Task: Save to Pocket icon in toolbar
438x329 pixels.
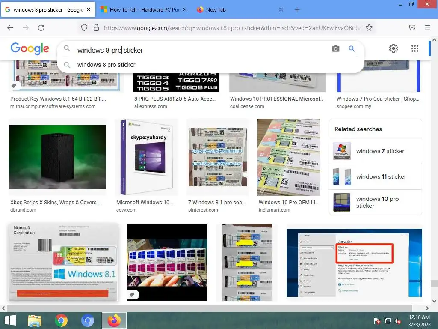Action: (412, 27)
